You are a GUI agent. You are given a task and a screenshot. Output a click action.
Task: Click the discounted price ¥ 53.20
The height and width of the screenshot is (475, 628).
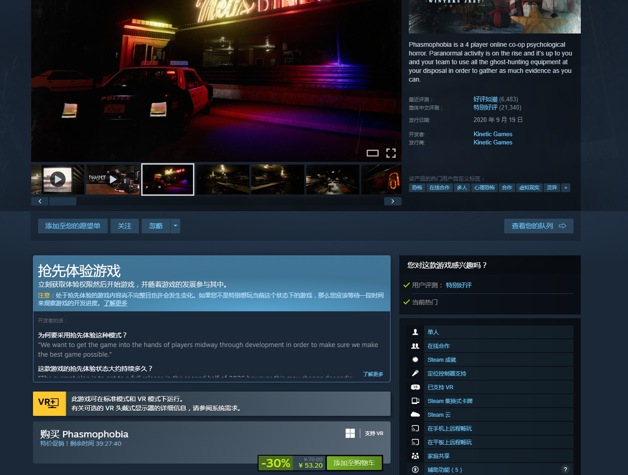[311, 465]
